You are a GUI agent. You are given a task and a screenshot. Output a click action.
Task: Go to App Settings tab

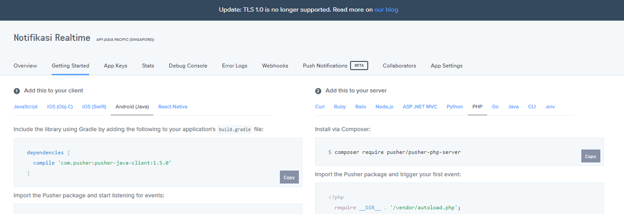(447, 66)
